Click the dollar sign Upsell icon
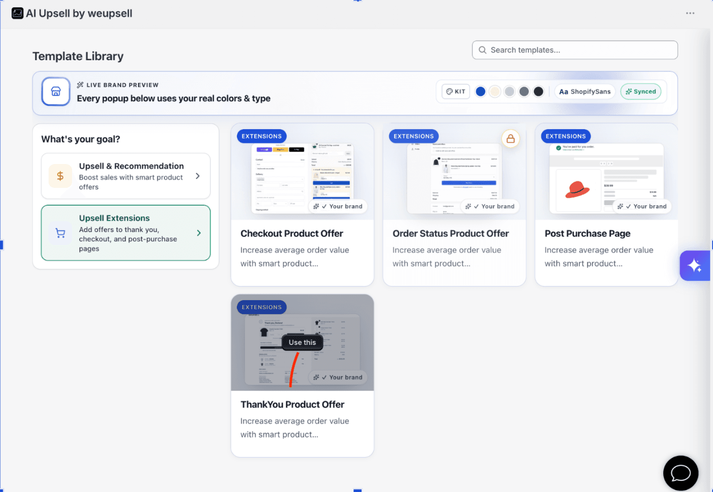This screenshot has width=713, height=492. coord(60,176)
